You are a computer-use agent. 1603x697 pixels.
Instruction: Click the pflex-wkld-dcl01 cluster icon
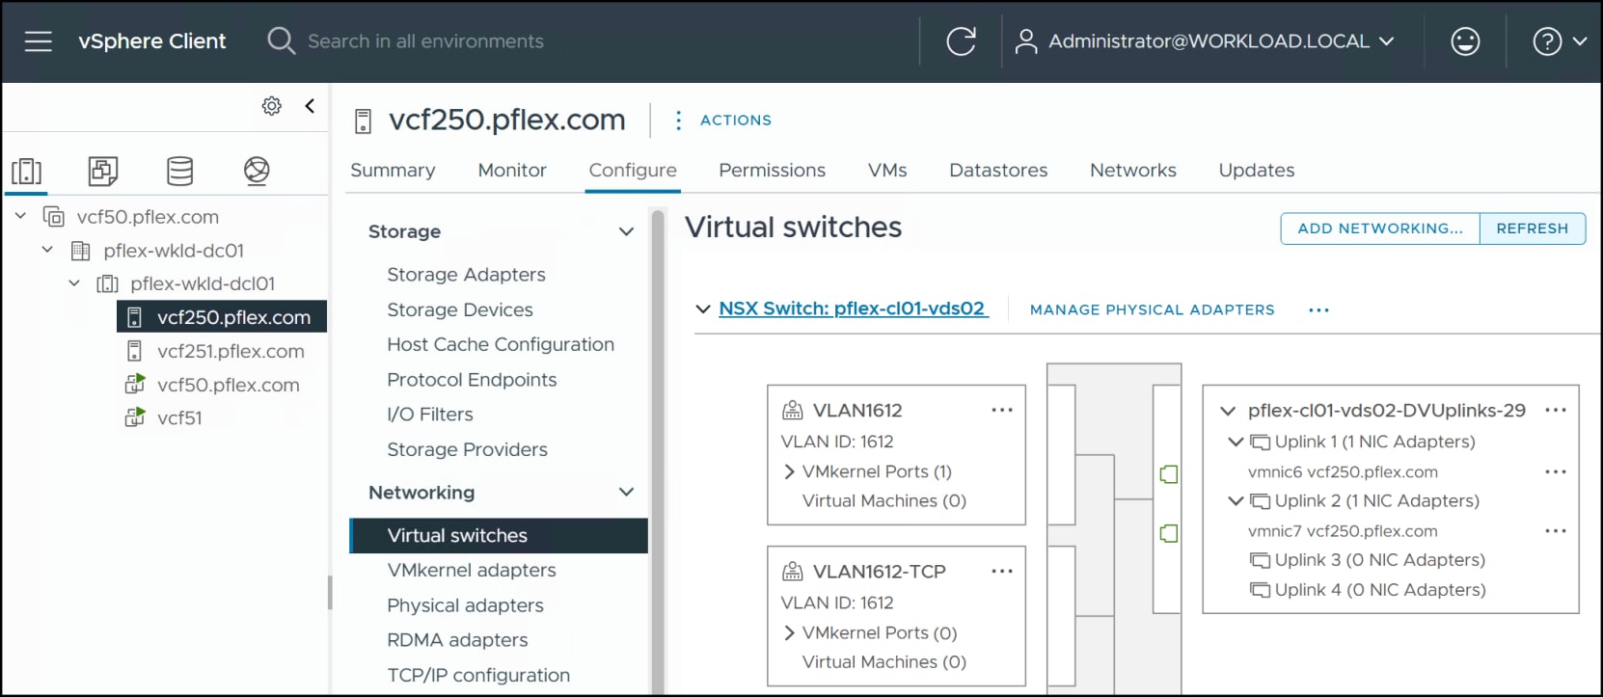click(107, 283)
